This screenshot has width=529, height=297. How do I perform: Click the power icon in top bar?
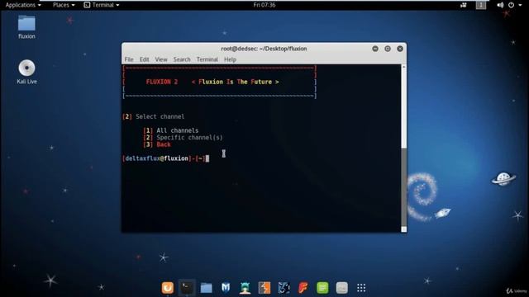(x=511, y=5)
